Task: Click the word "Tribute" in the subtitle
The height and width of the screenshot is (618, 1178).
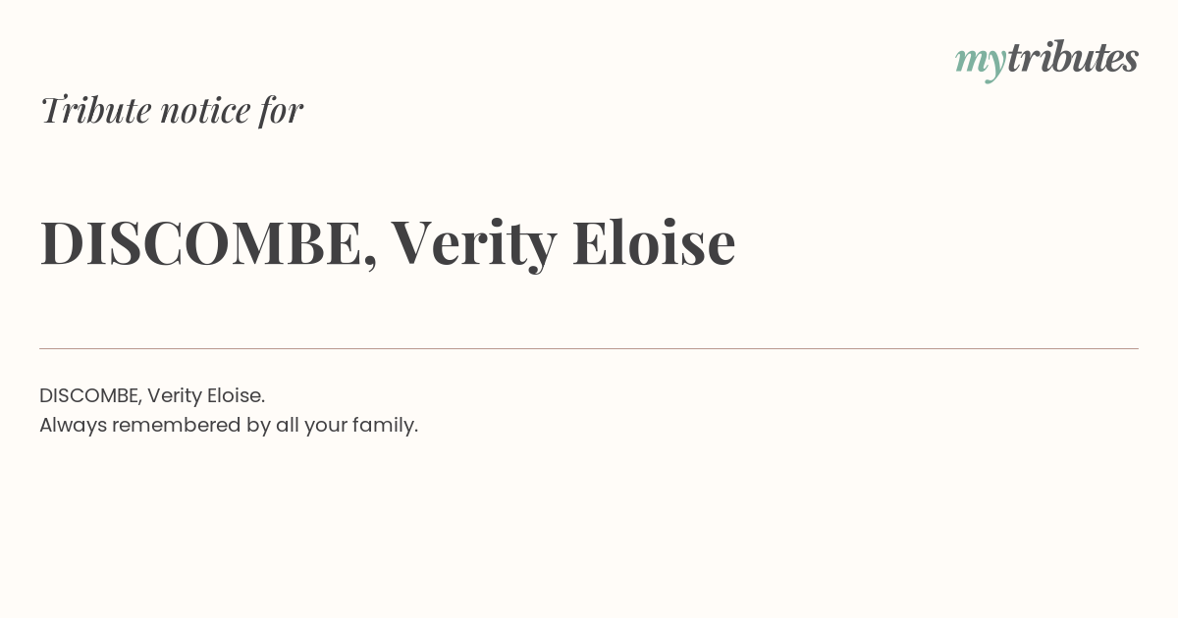Action: (x=95, y=110)
